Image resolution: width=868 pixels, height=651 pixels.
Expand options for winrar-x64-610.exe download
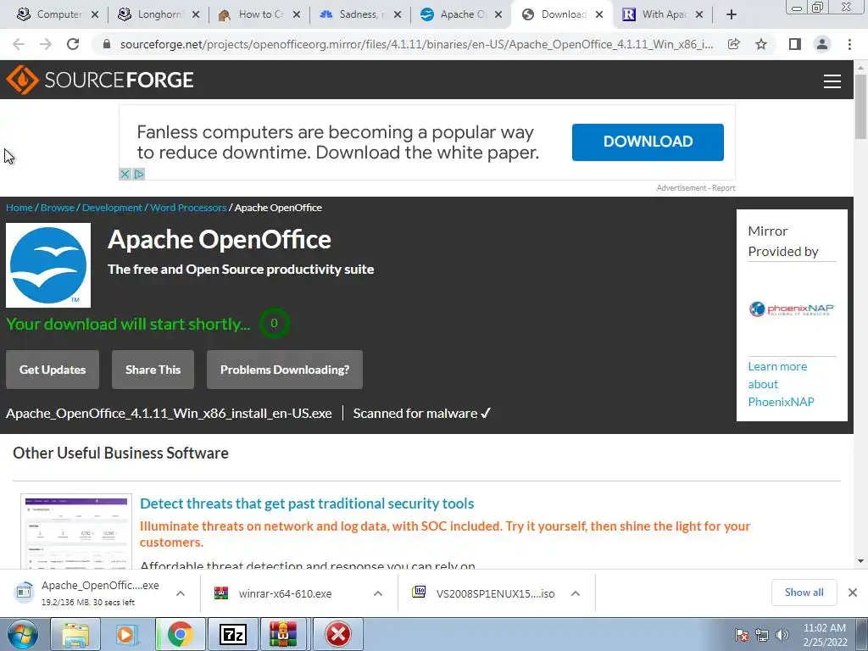click(x=377, y=593)
